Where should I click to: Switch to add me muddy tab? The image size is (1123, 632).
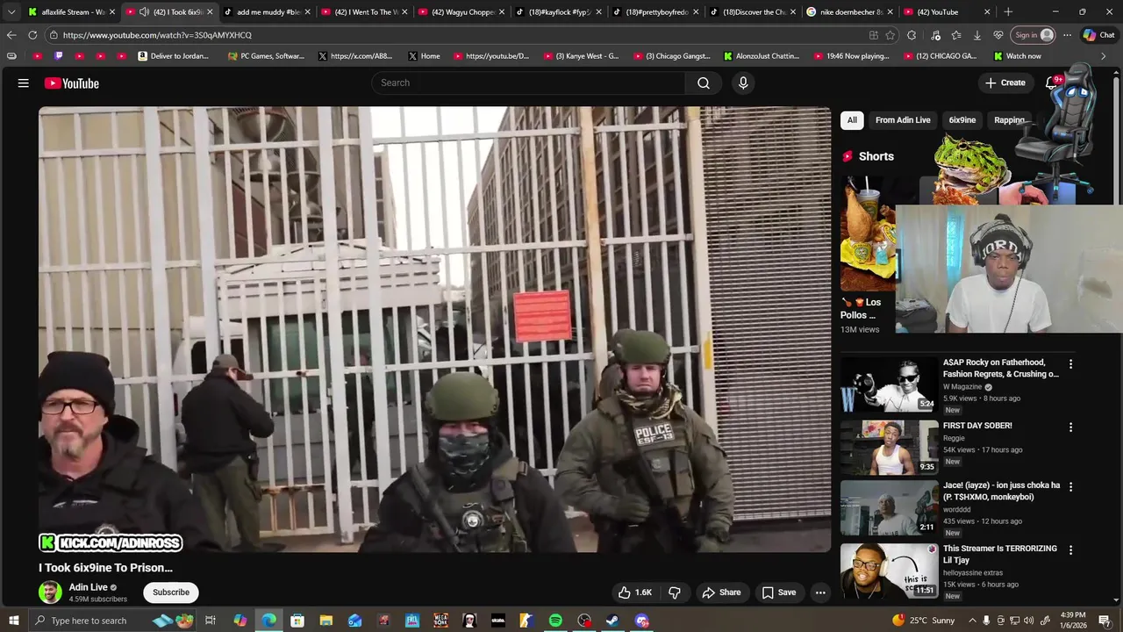point(265,12)
